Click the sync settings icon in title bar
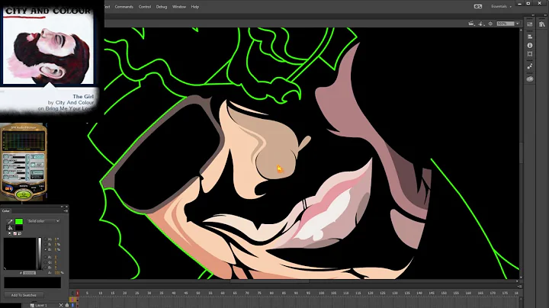Viewport: 549px width, 308px height. pos(478,6)
